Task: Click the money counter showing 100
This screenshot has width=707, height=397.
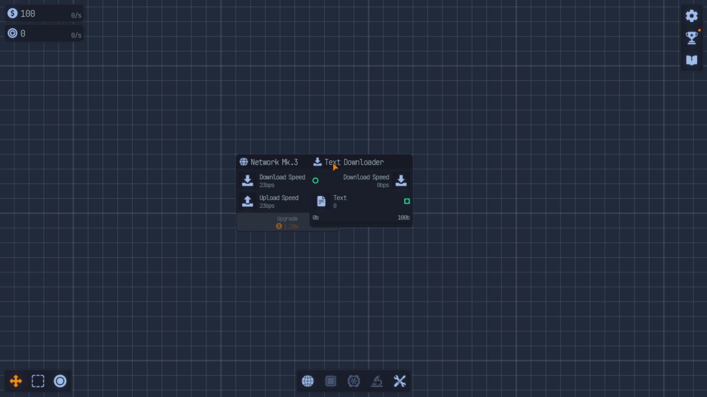Action: [x=28, y=14]
